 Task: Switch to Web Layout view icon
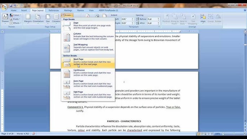(205, 134)
